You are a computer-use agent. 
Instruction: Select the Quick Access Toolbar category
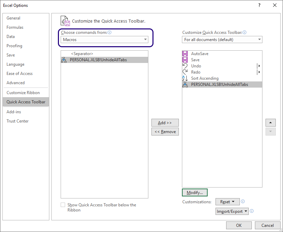pyautogui.click(x=26, y=102)
